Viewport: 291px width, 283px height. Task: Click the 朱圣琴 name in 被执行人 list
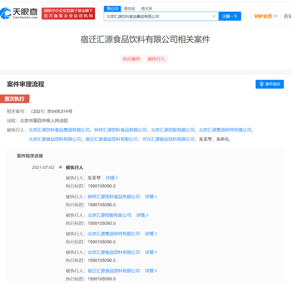pos(205,139)
